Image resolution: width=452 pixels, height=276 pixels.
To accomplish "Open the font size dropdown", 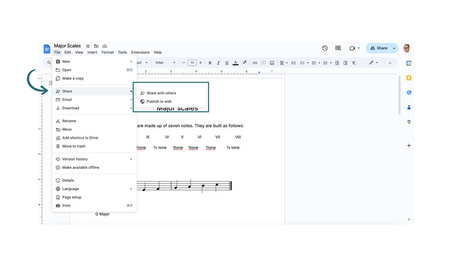I will pyautogui.click(x=192, y=62).
